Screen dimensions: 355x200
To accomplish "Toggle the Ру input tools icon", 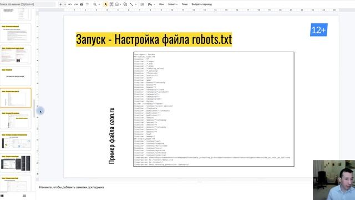I will click(150, 4).
